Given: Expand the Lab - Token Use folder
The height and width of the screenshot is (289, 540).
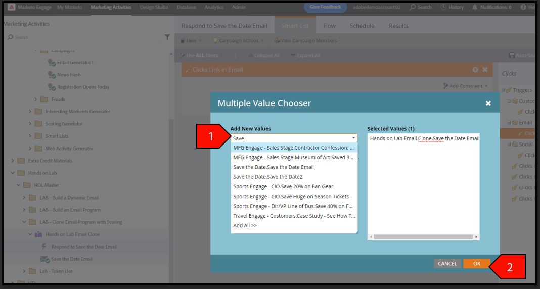Looking at the screenshot, I should pyautogui.click(x=24, y=271).
